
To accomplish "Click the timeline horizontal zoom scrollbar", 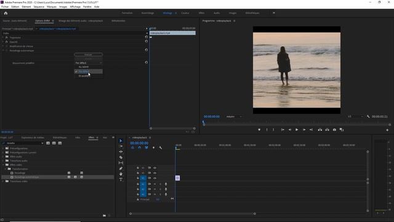I will pos(193,214).
